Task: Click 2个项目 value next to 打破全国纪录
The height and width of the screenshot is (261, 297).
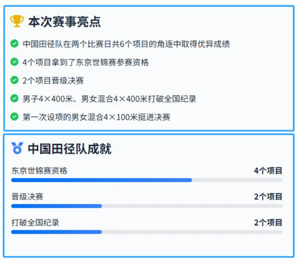Action: tap(268, 223)
